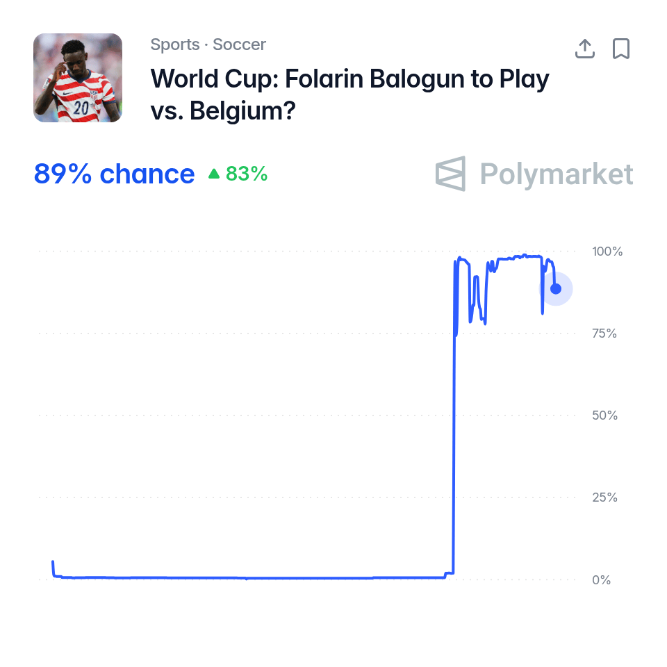
Task: Click the share upload icon
Action: coord(584,49)
